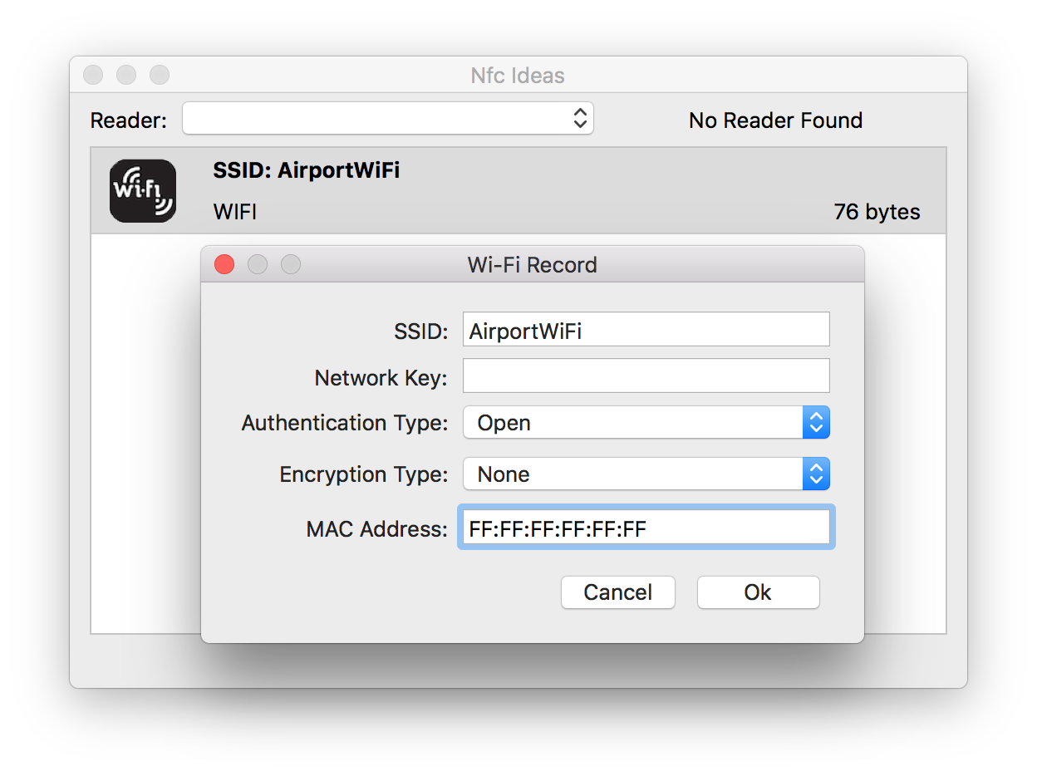Screen dimensions: 1037x771
Task: Click the Nfc Ideas window's leftmost gray button
Action: click(93, 75)
